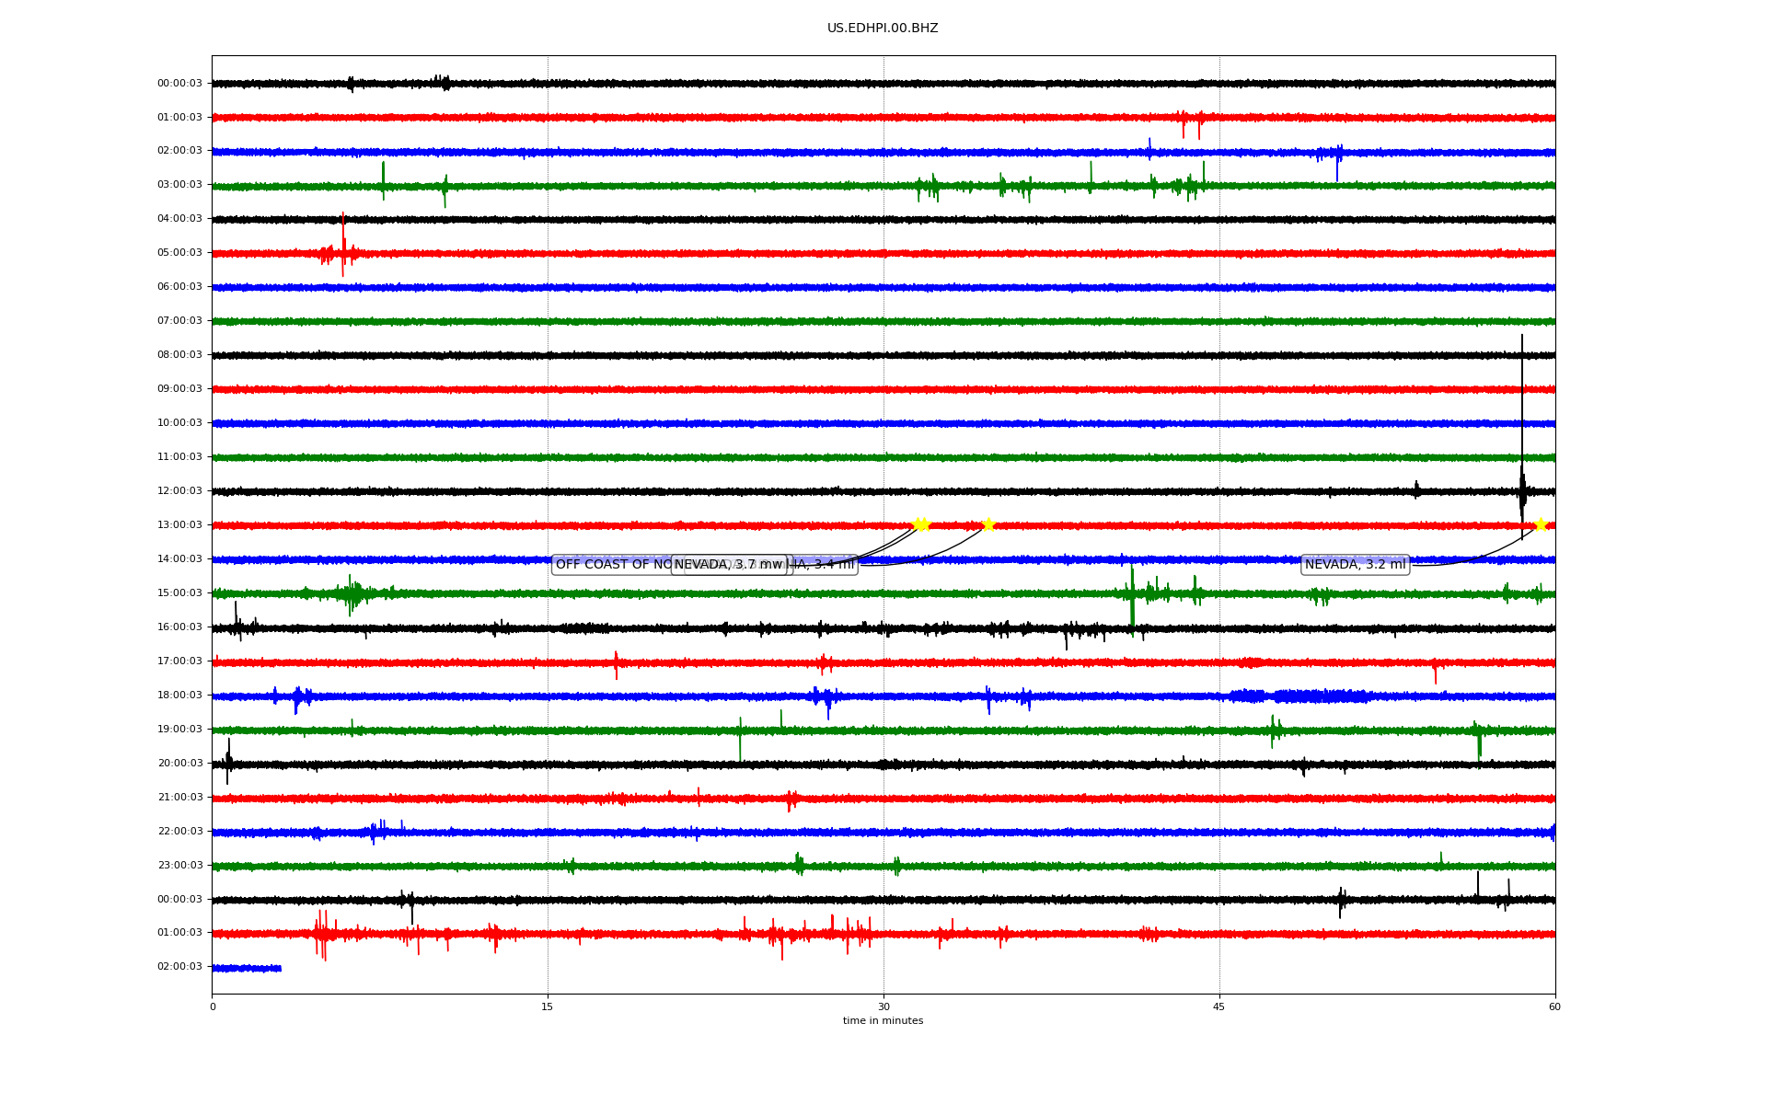
Task: Click the 11:00:03 row time label
Action: click(179, 457)
